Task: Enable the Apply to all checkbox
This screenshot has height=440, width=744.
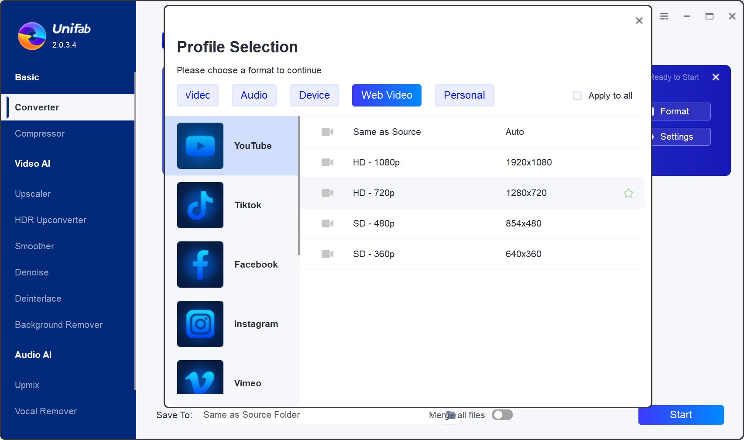Action: (577, 95)
